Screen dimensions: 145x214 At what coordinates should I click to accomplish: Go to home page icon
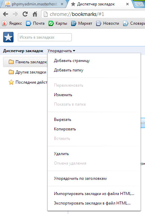(x=35, y=14)
